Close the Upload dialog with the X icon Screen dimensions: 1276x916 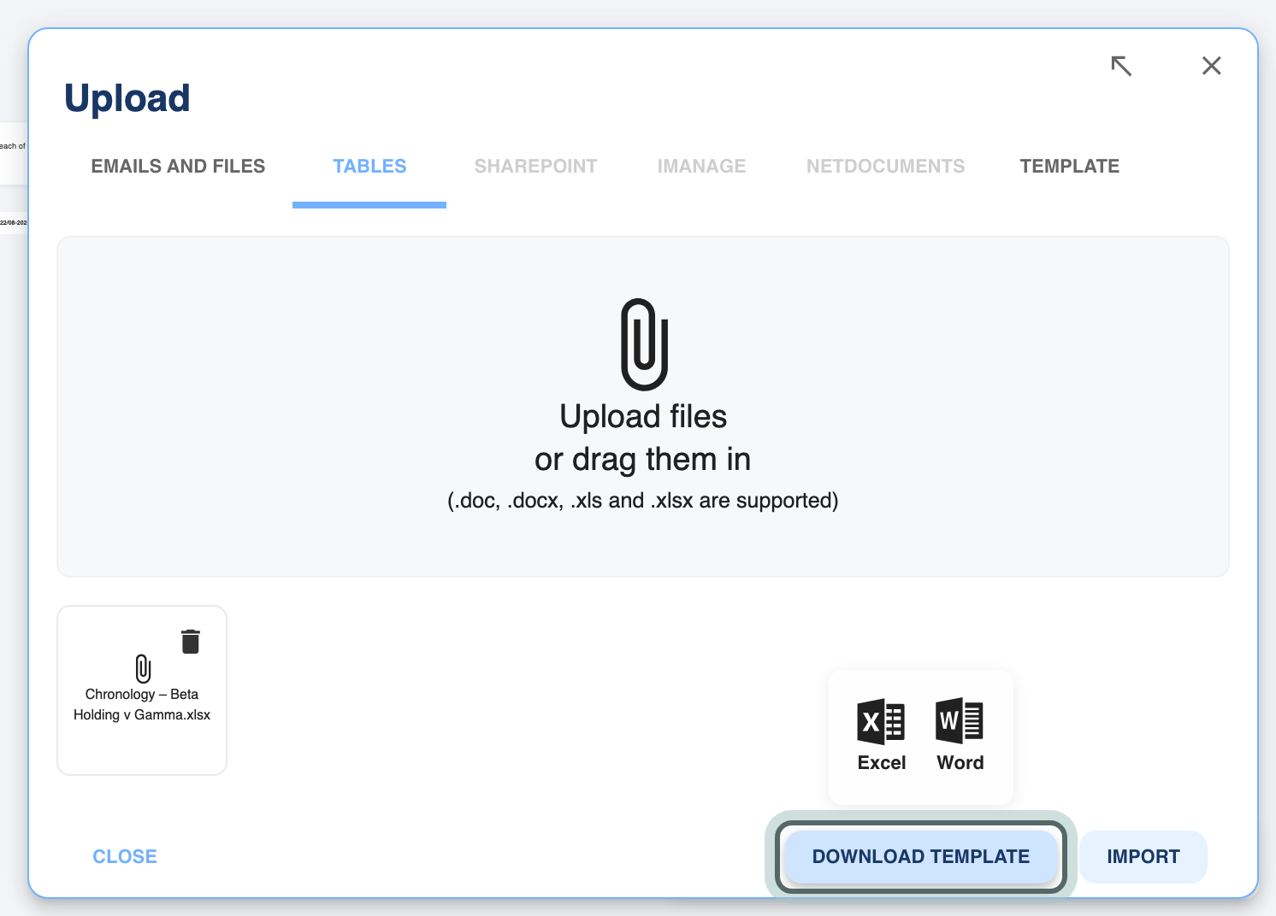coord(1212,66)
